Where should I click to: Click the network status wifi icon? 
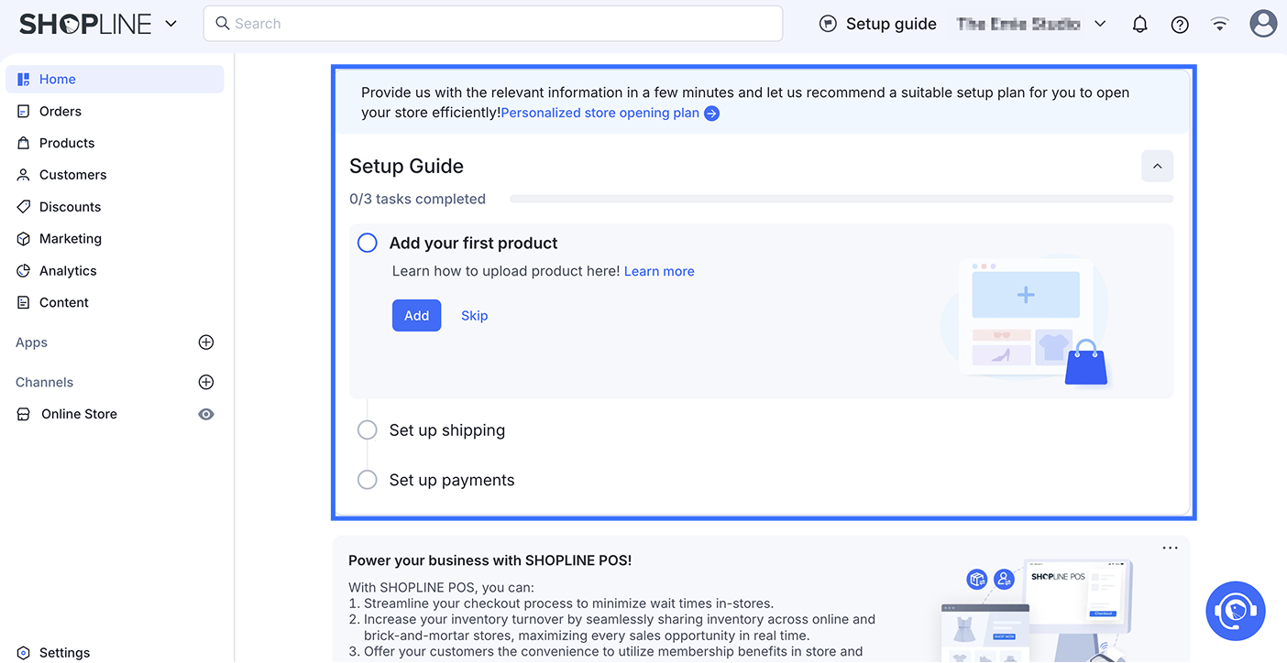[x=1219, y=25]
